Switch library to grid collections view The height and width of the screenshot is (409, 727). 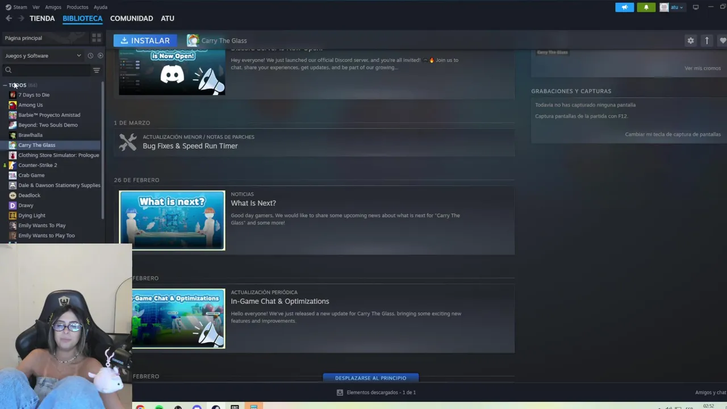[x=97, y=38]
